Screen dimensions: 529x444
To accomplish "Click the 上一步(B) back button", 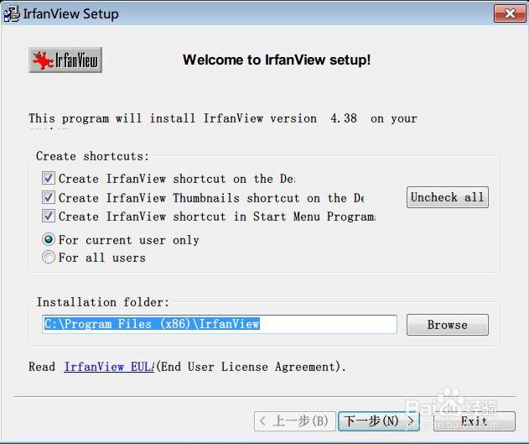I will click(295, 421).
